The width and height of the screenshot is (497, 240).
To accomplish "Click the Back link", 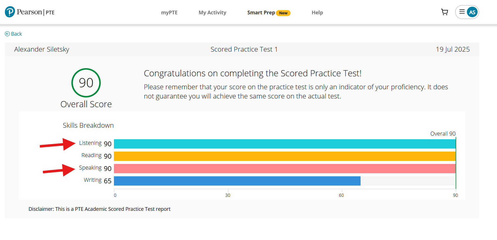I will click(x=16, y=34).
